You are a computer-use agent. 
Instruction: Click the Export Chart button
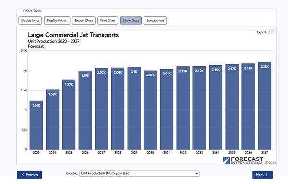[x=84, y=20]
